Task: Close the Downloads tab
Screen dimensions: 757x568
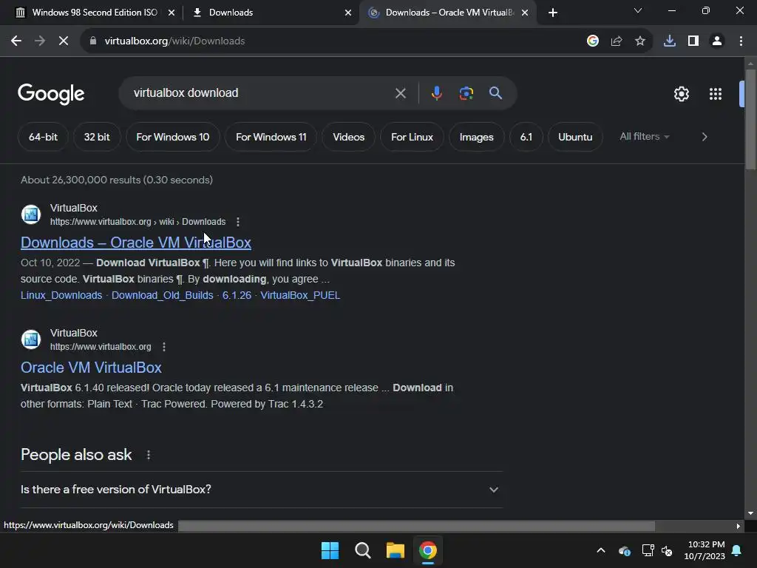Action: 348,13
